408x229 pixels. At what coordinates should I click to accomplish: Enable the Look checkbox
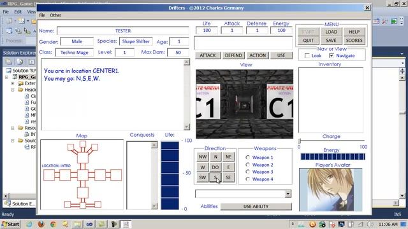click(x=307, y=55)
